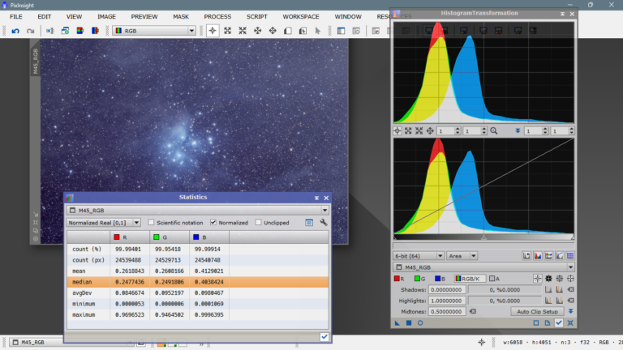This screenshot has height=350, width=623.
Task: Click the Auto Clip Setup button
Action: [x=536, y=311]
